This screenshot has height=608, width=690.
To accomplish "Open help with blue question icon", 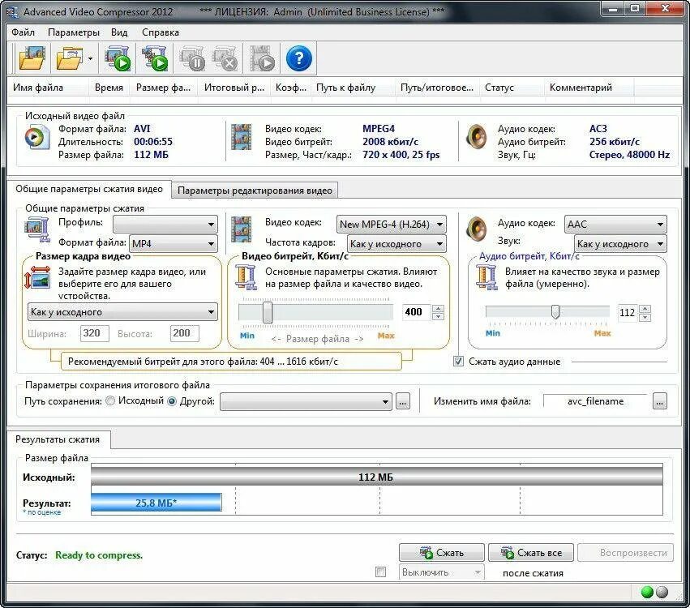I will (x=299, y=58).
